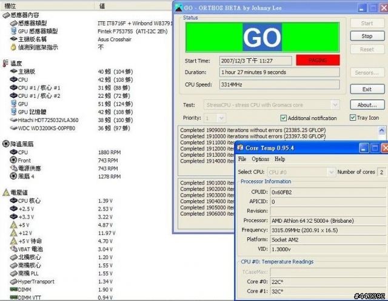Click the +5 V voltage warning icon
The height and width of the screenshot is (301, 388).
13,225
